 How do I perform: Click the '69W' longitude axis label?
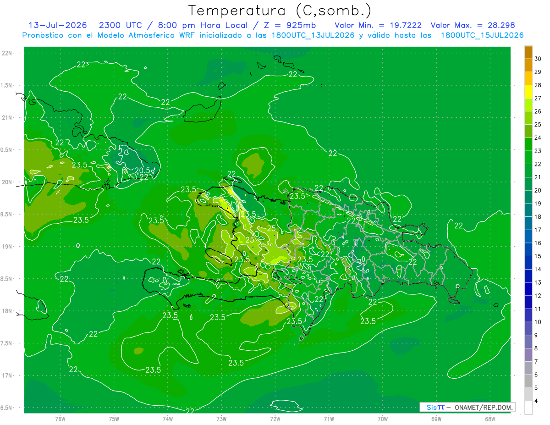click(436, 419)
